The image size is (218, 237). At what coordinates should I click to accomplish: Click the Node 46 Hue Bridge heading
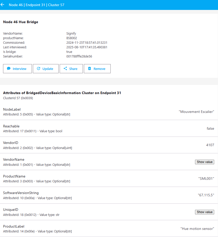(21, 22)
